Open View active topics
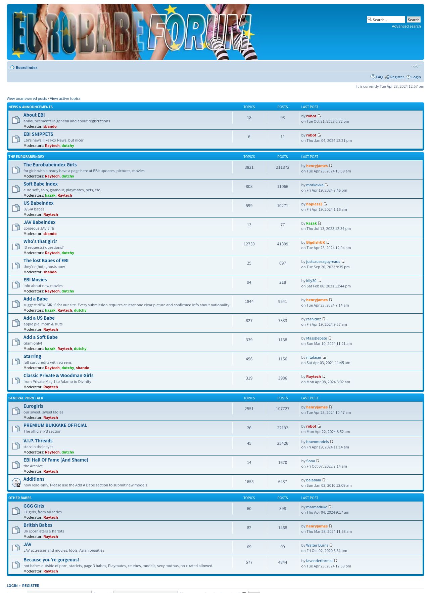 coord(65,98)
